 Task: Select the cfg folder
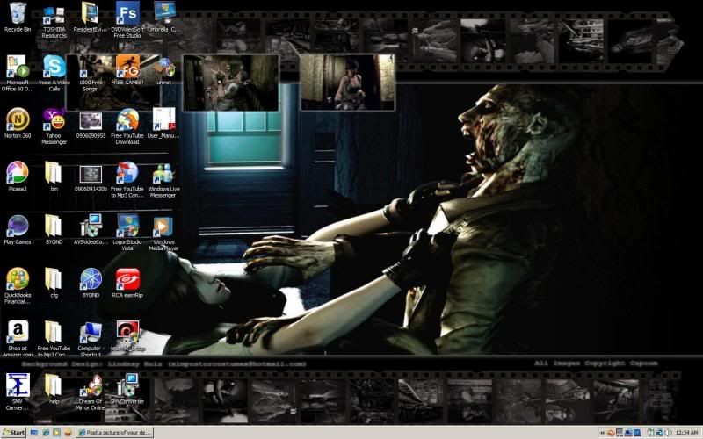coord(54,283)
